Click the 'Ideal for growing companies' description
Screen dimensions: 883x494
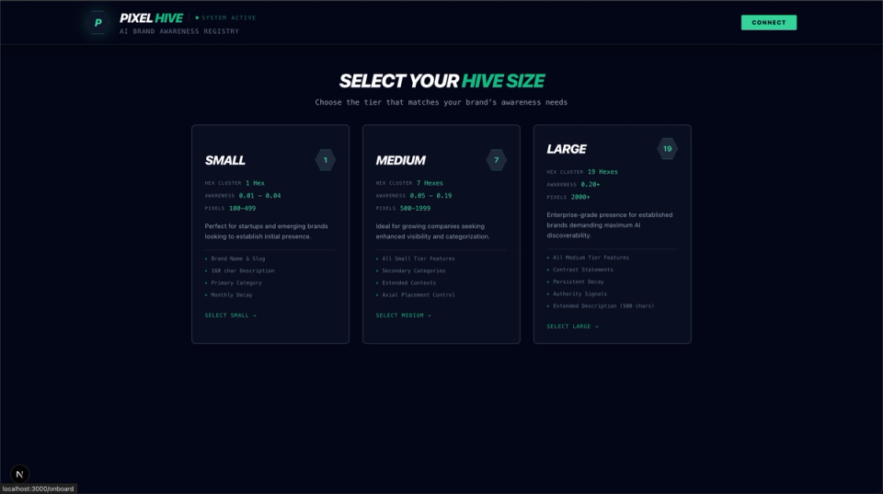(x=432, y=232)
